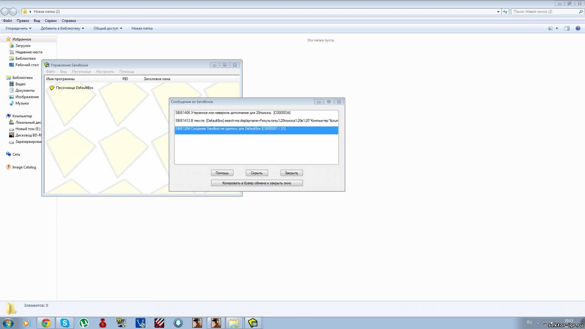Open uTorrent from the taskbar

(83, 323)
